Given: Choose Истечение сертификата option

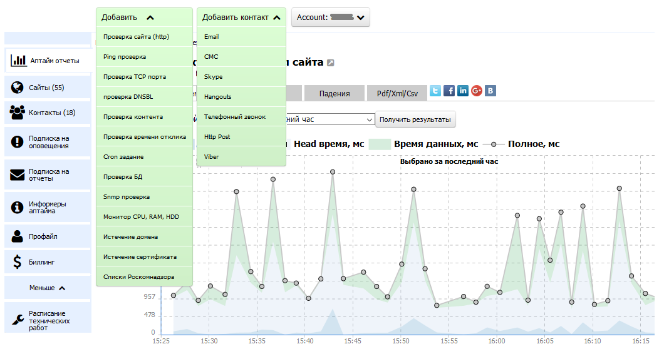Looking at the screenshot, I should [x=145, y=256].
